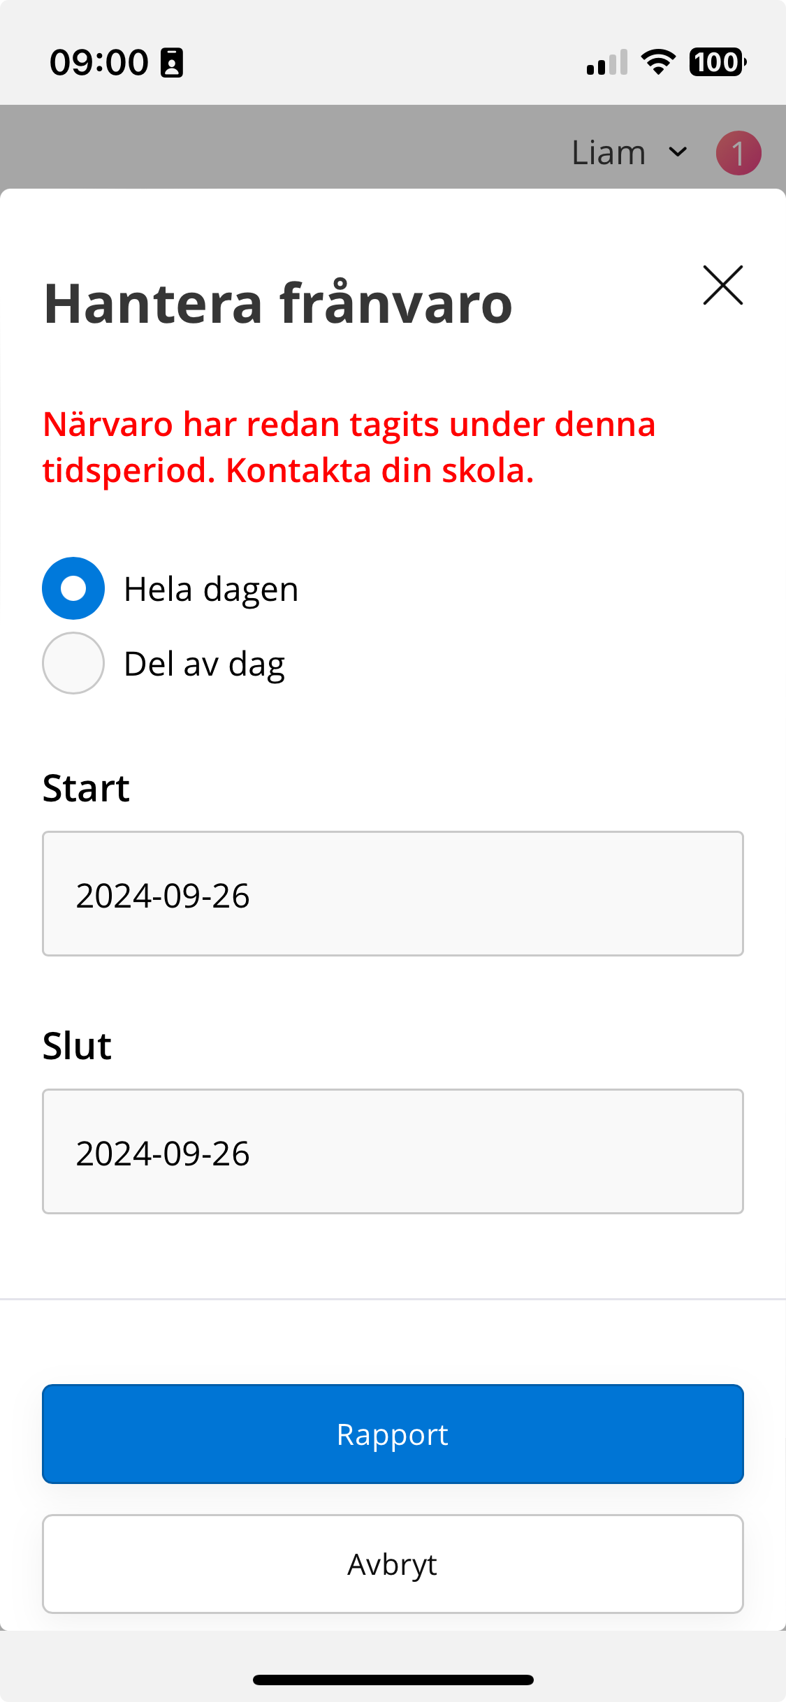
Task: Open the Slut date field
Action: point(393,1151)
